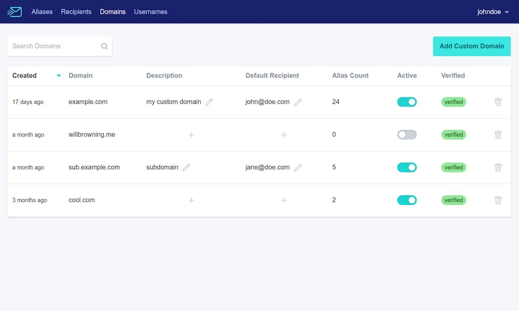Viewport: 519px width, 311px height.
Task: Delete sub.example.com using trash icon
Action: tap(498, 167)
